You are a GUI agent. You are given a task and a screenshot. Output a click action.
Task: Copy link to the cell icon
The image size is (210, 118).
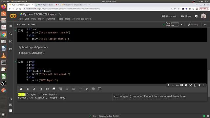(x=177, y=85)
